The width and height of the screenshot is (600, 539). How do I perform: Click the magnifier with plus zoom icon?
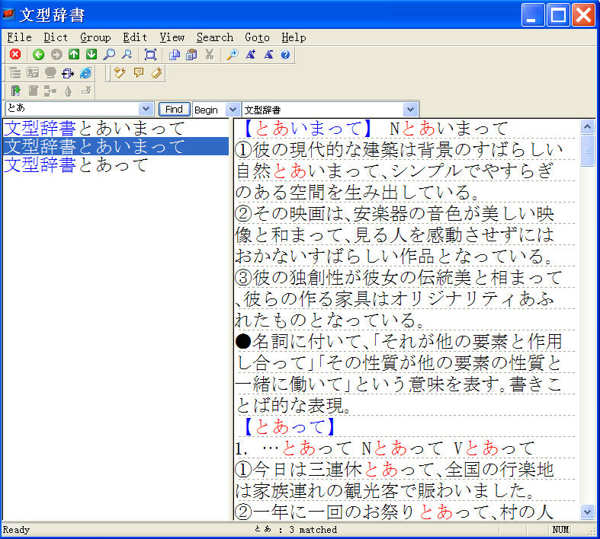coord(233,55)
